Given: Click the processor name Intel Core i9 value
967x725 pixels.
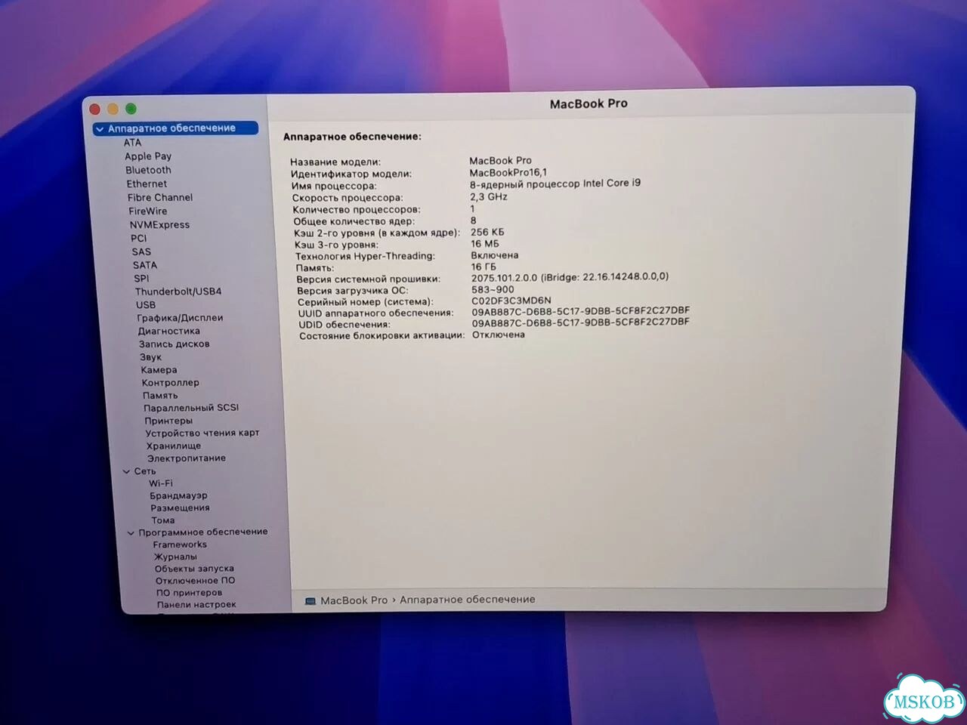Looking at the screenshot, I should 555,184.
